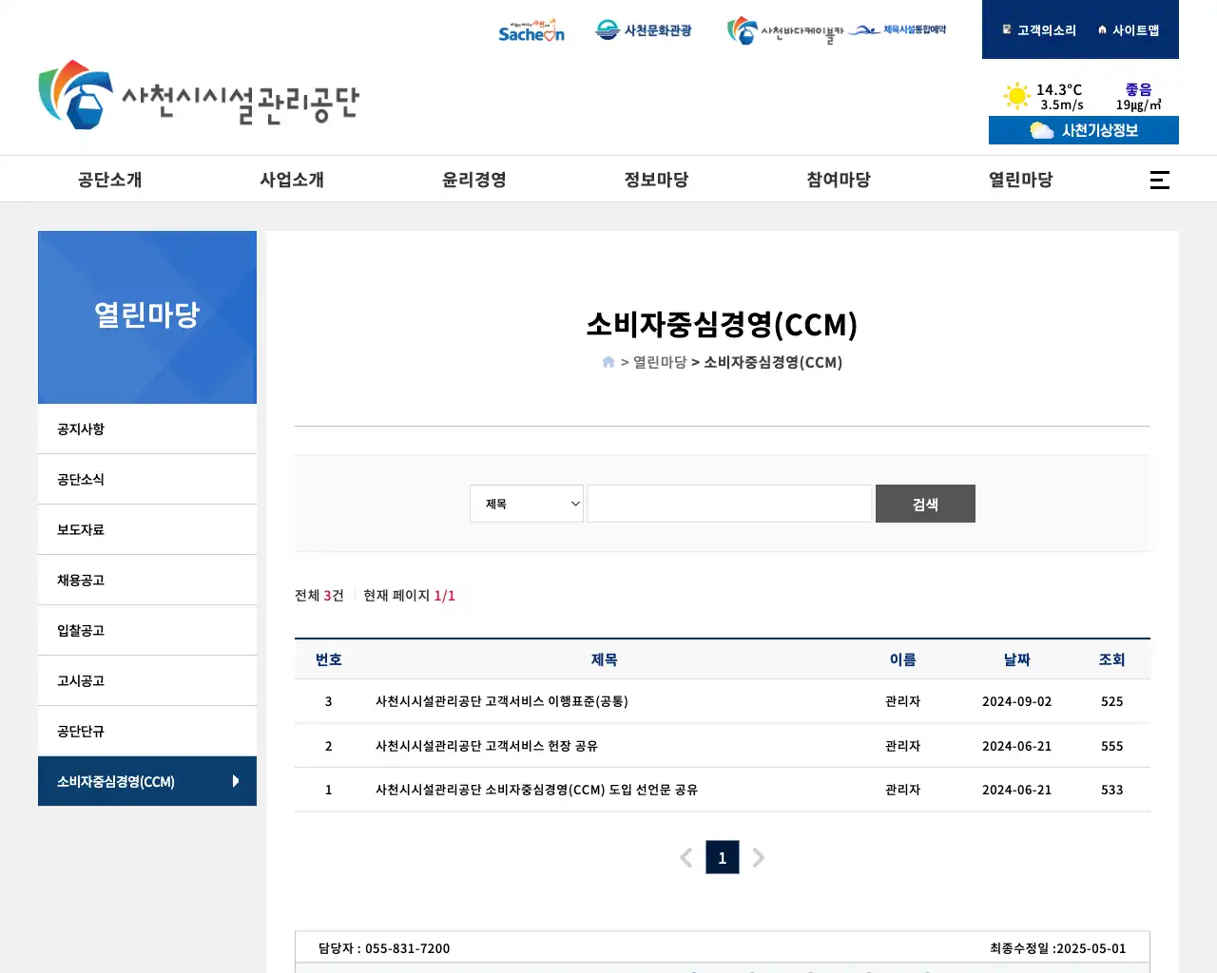Click the 검색 search button
The height and width of the screenshot is (973, 1217).
pos(925,504)
